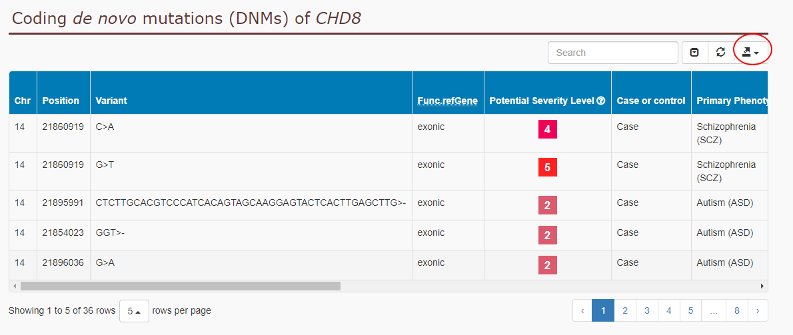Viewport: 793px width, 335px height.
Task: Click into the Search input field
Action: (613, 53)
